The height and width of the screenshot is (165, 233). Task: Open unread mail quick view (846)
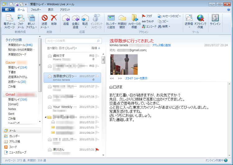20,45
